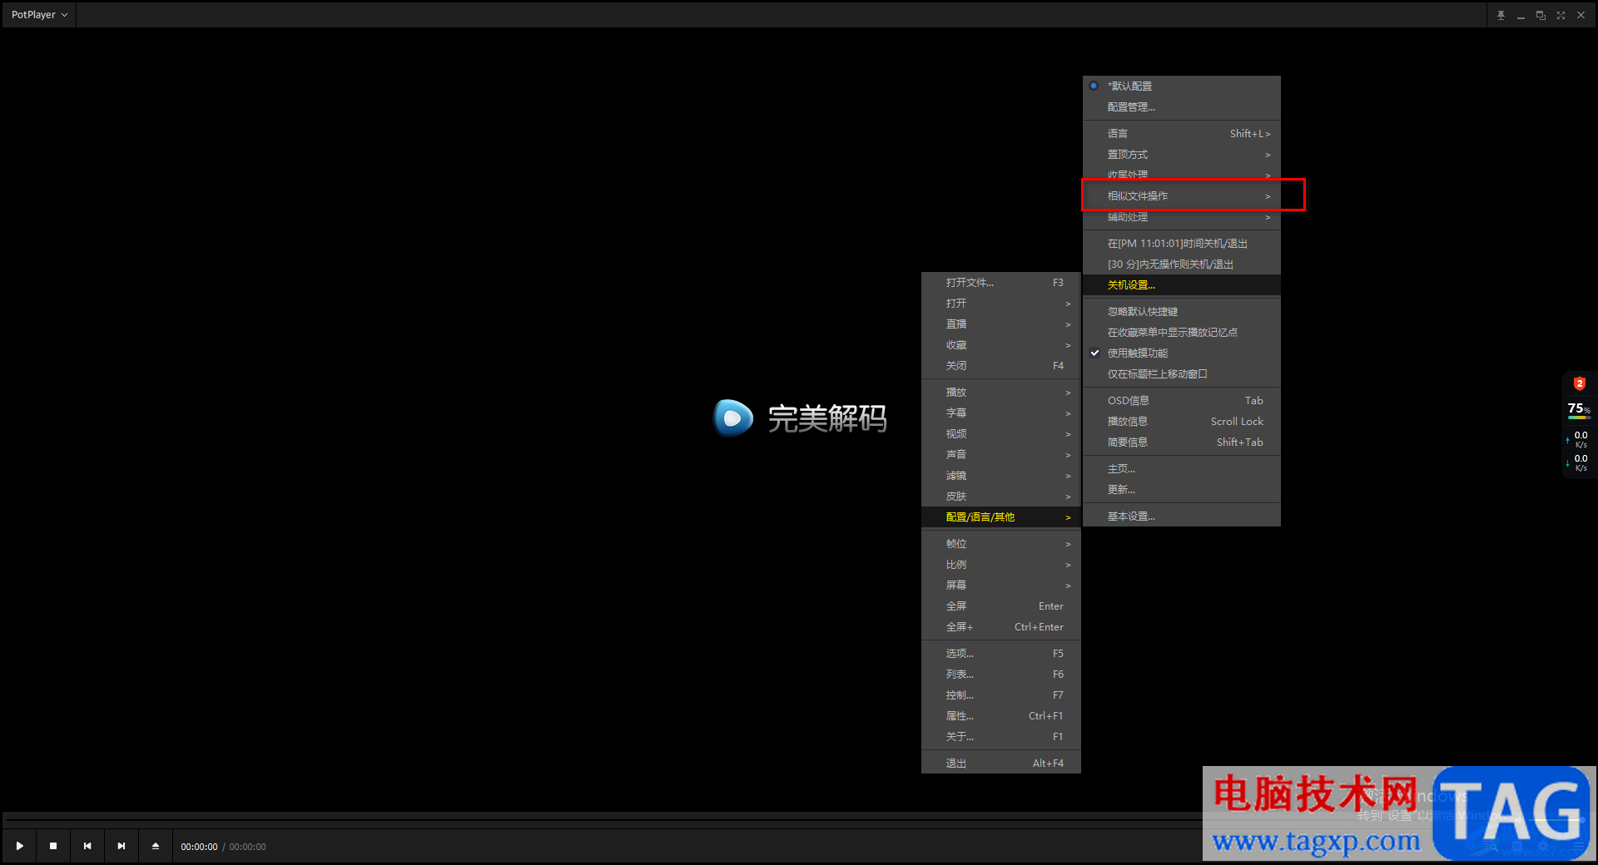Open the 帧位 submenu
This screenshot has width=1598, height=865.
pos(1001,544)
